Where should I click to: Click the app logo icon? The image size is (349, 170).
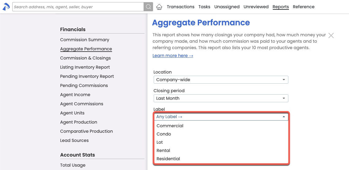pos(6,7)
